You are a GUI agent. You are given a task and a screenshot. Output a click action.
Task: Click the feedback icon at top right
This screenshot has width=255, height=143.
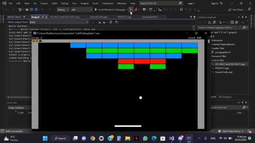(x=249, y=9)
